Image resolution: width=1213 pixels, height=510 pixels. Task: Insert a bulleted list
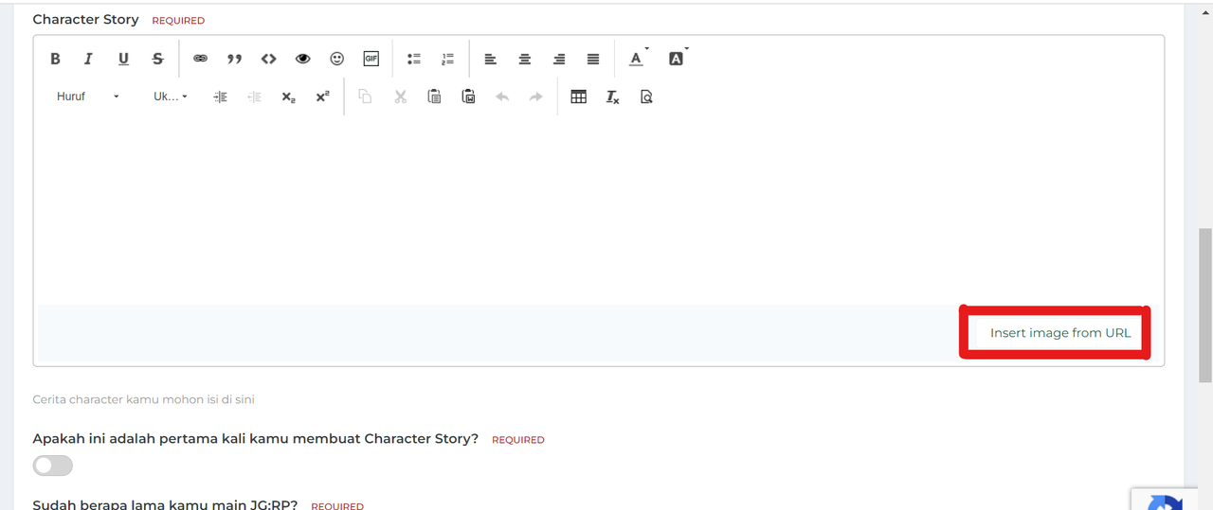414,59
